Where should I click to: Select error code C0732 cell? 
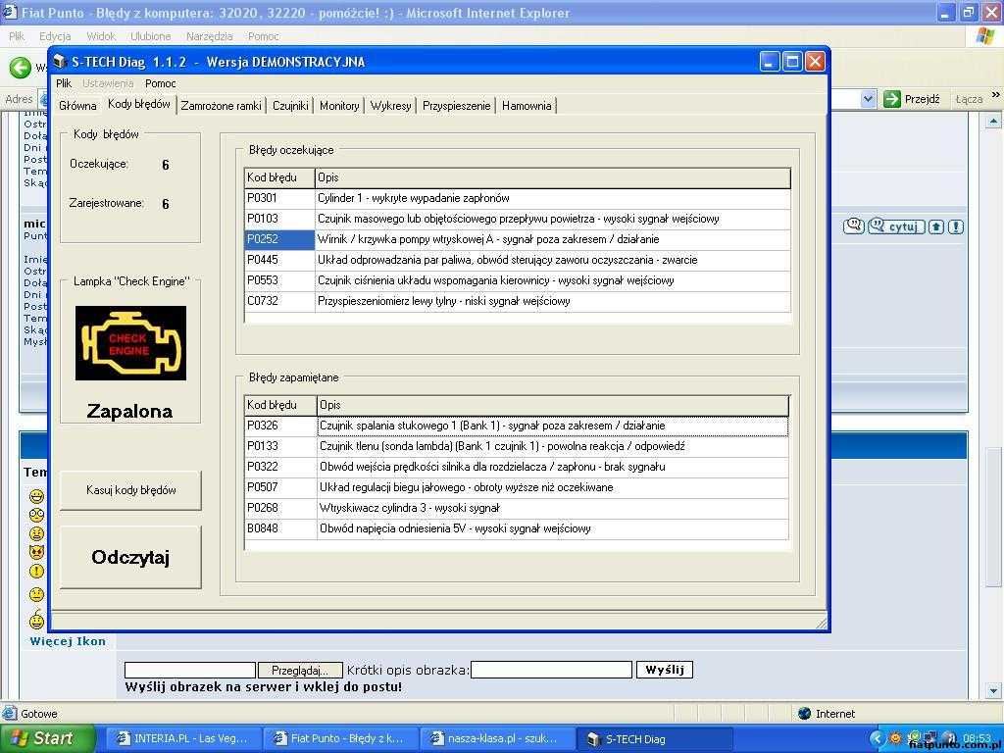coord(279,300)
